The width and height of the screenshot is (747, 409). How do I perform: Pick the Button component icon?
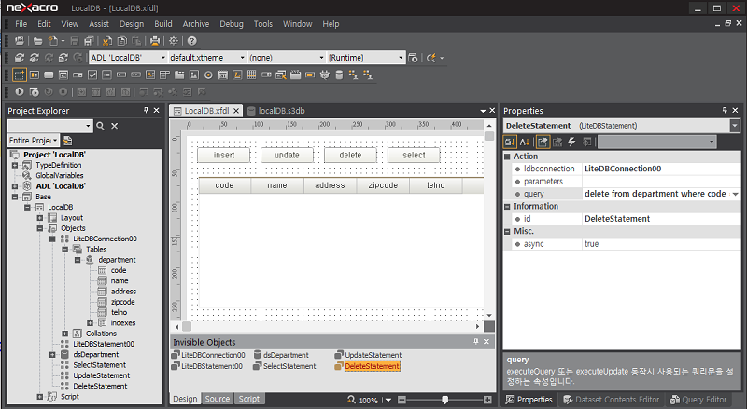pyautogui.click(x=49, y=75)
